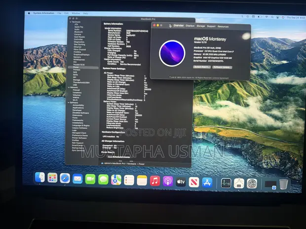Open the Help menu
Viewport: 306px width, 229px height.
[85, 13]
